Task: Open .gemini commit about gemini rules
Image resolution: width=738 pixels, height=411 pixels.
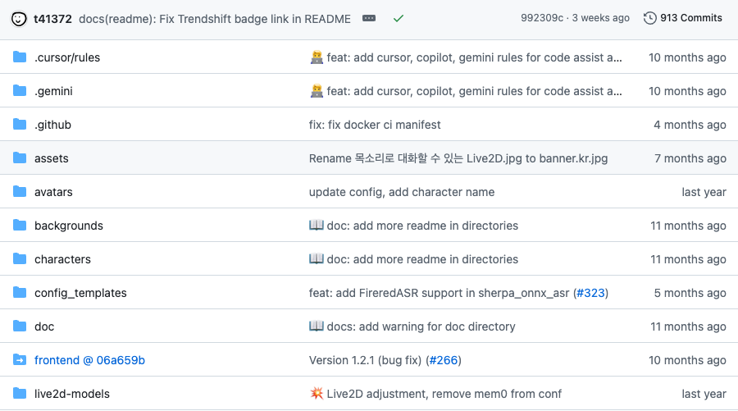Action: point(466,91)
